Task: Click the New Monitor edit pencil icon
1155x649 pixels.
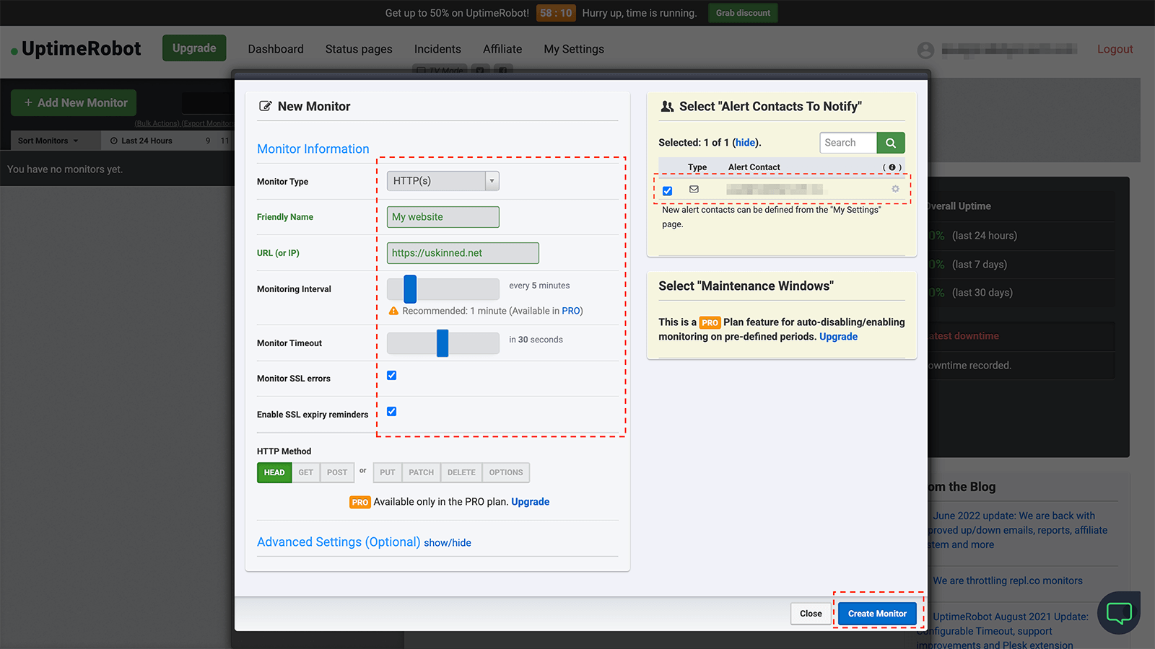Action: pyautogui.click(x=265, y=106)
